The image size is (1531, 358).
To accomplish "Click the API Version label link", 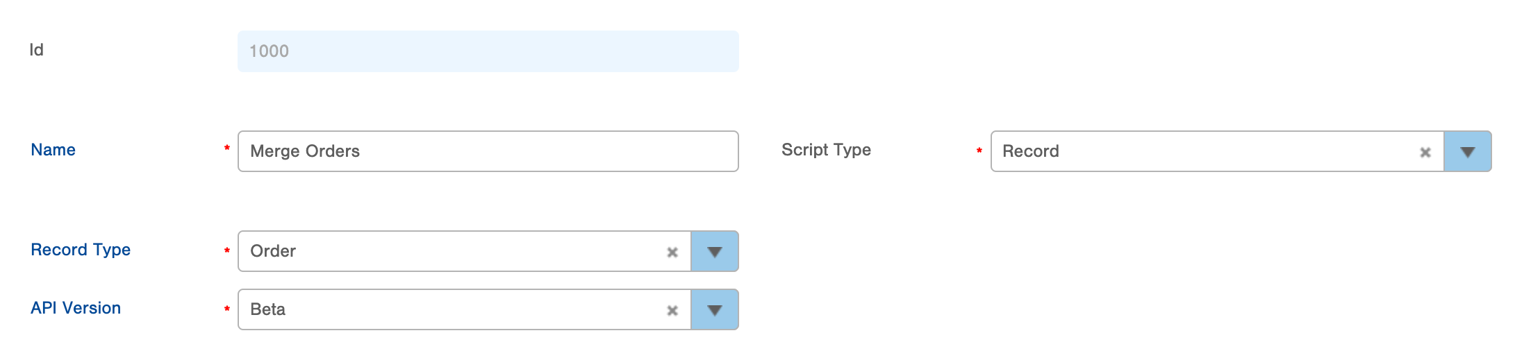I will [76, 308].
